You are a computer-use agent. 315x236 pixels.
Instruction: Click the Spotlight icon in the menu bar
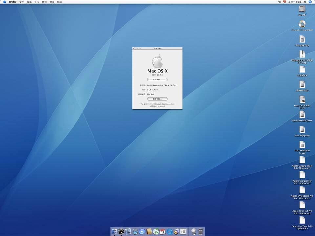[x=310, y=2]
